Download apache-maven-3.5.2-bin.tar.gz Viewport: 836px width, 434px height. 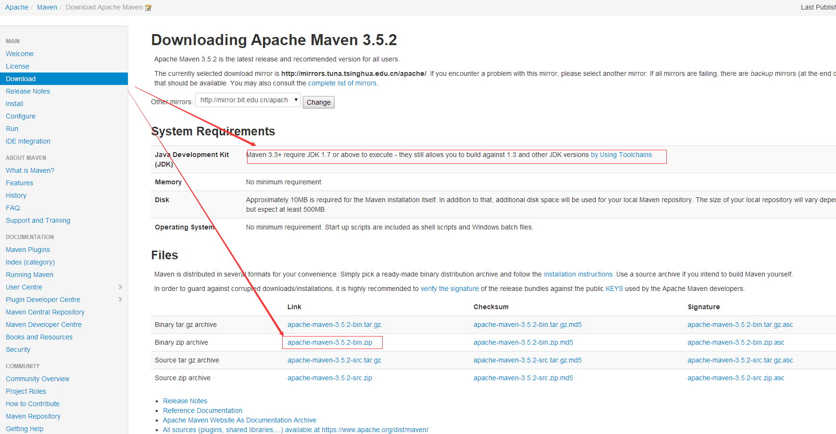(334, 325)
